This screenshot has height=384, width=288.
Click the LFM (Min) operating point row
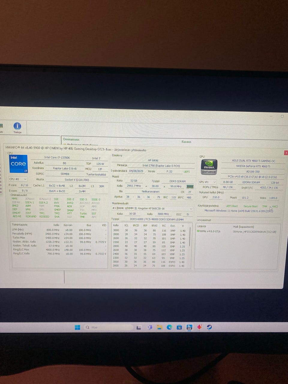[59, 230]
